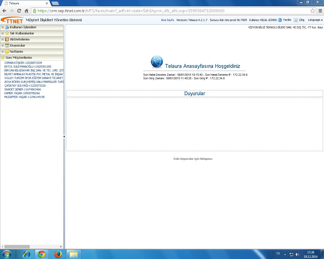
Task: Open customer ERTOL SÜLEYMANOĞLU-11825351205
Action: coord(28,67)
